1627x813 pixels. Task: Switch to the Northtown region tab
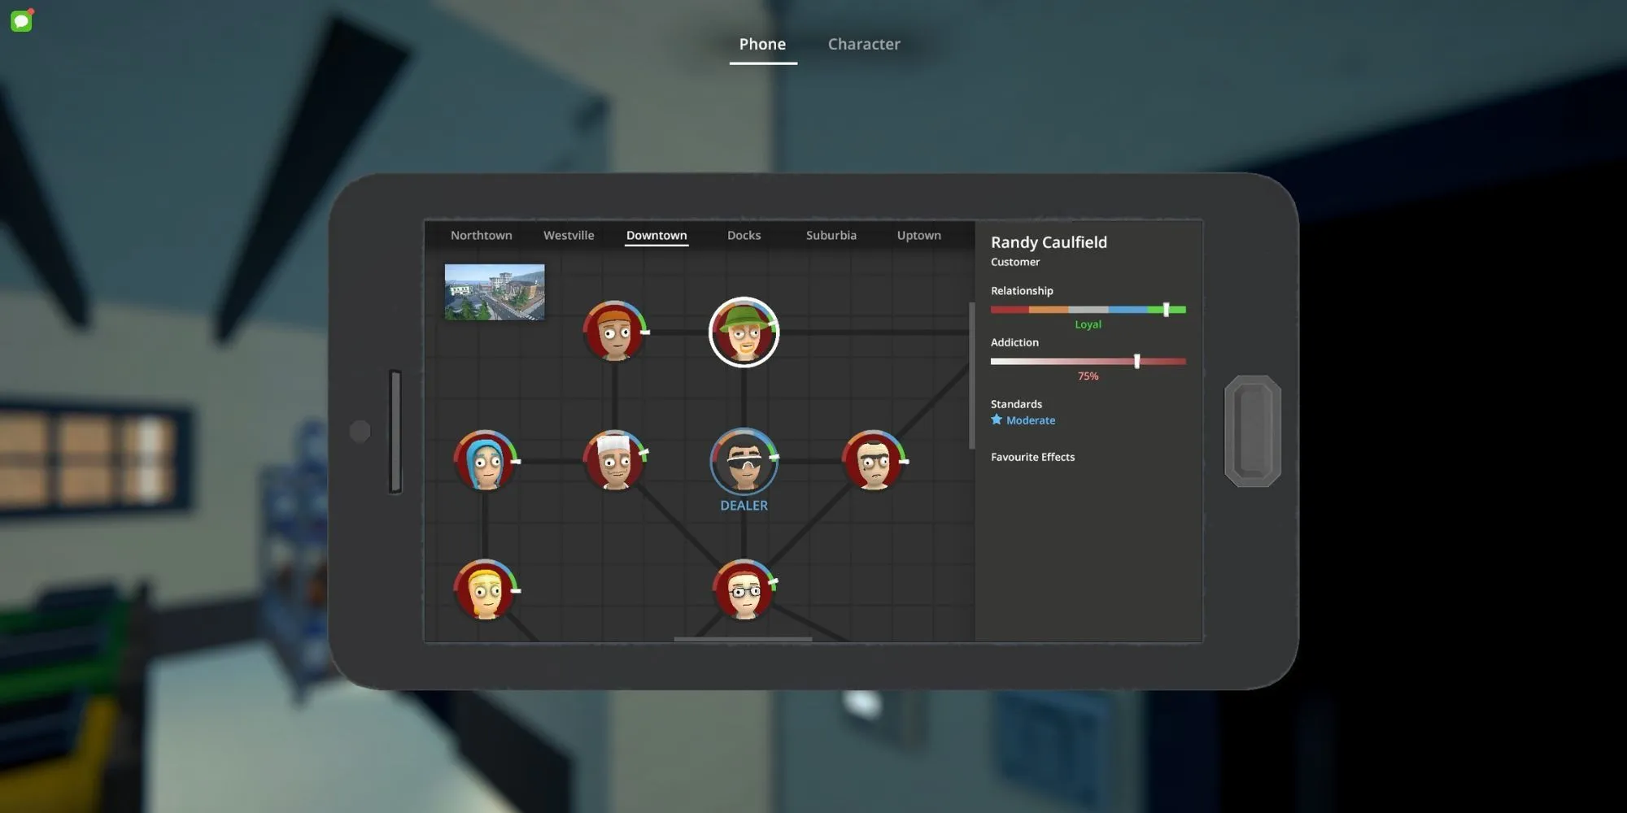coord(482,235)
